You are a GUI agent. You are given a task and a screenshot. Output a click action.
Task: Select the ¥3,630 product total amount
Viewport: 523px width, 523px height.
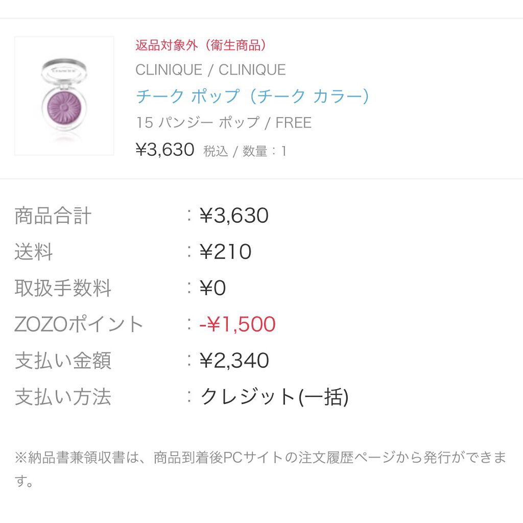click(234, 216)
